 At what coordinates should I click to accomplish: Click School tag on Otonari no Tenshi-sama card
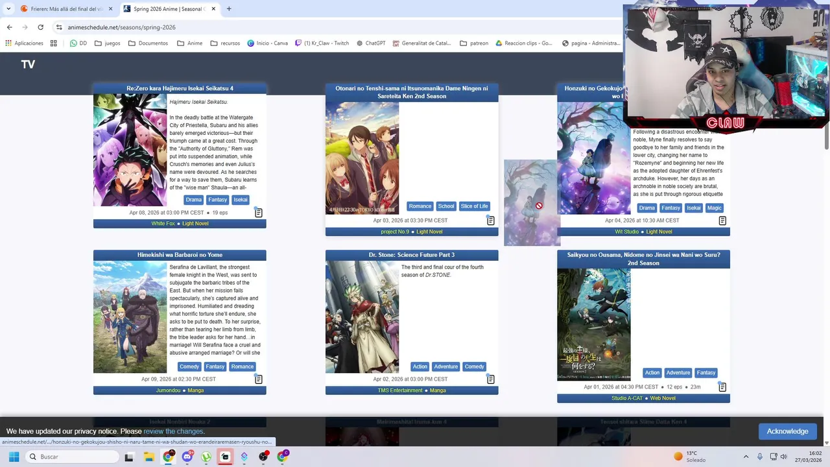[446, 206]
